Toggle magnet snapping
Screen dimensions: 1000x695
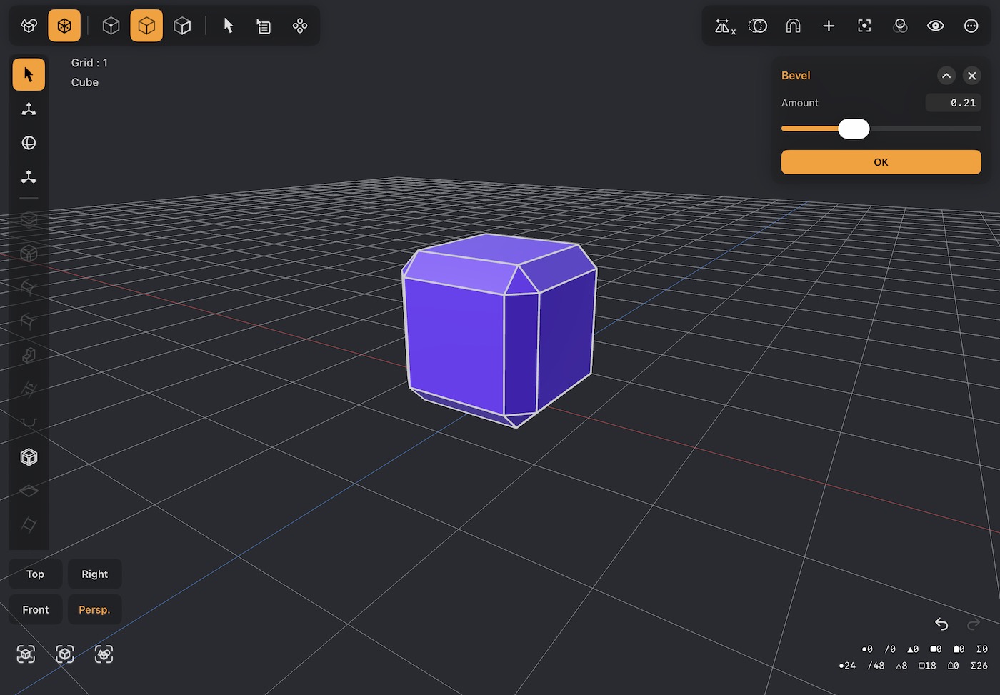(x=793, y=26)
